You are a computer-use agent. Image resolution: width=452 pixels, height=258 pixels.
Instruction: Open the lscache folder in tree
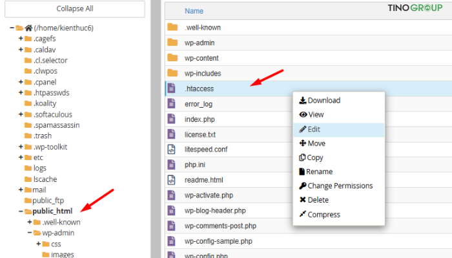(x=45, y=179)
